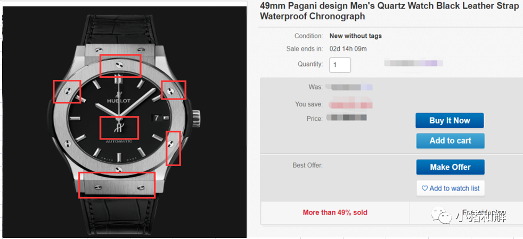523x239 pixels.
Task: Click the red-boxed H logo on dial center
Action: pos(119,128)
